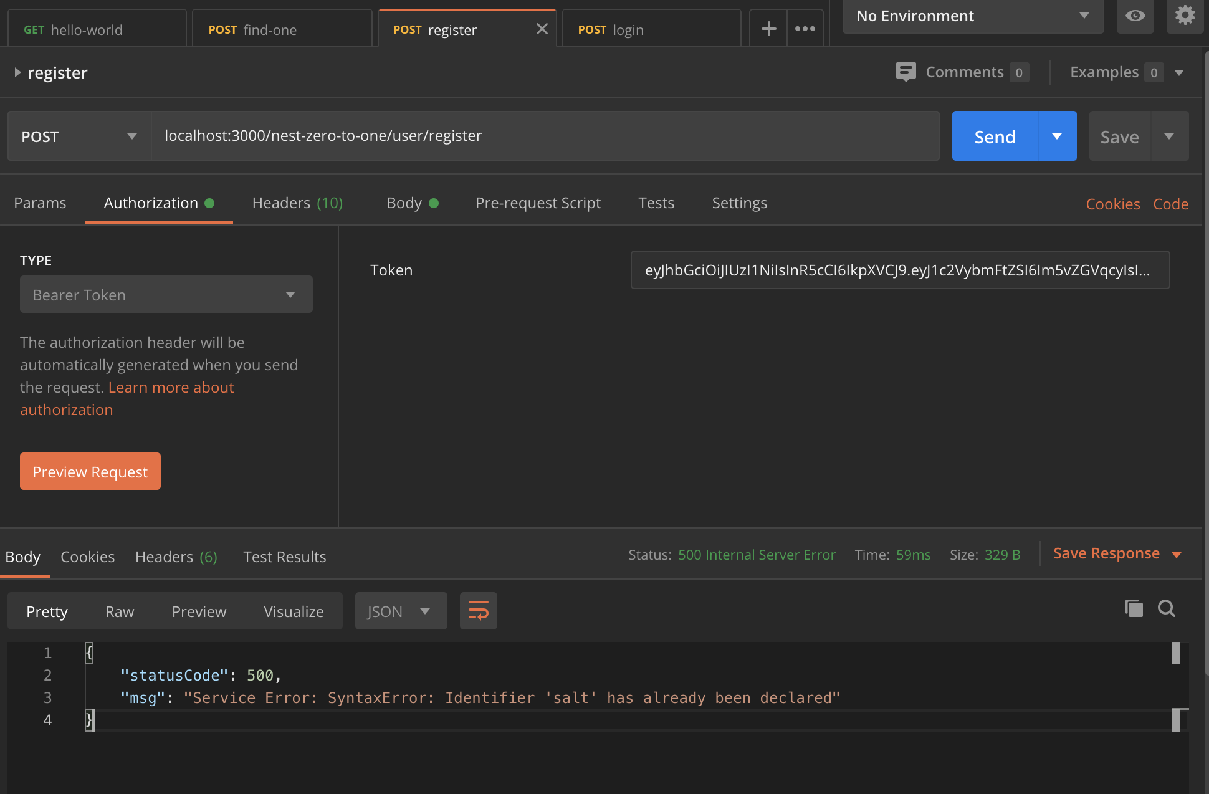This screenshot has width=1209, height=794.
Task: Open the POST method dropdown
Action: click(79, 136)
